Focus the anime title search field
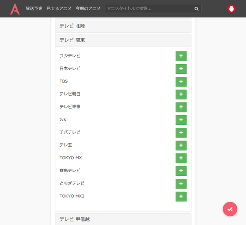Image resolution: width=246 pixels, height=225 pixels. (149, 9)
